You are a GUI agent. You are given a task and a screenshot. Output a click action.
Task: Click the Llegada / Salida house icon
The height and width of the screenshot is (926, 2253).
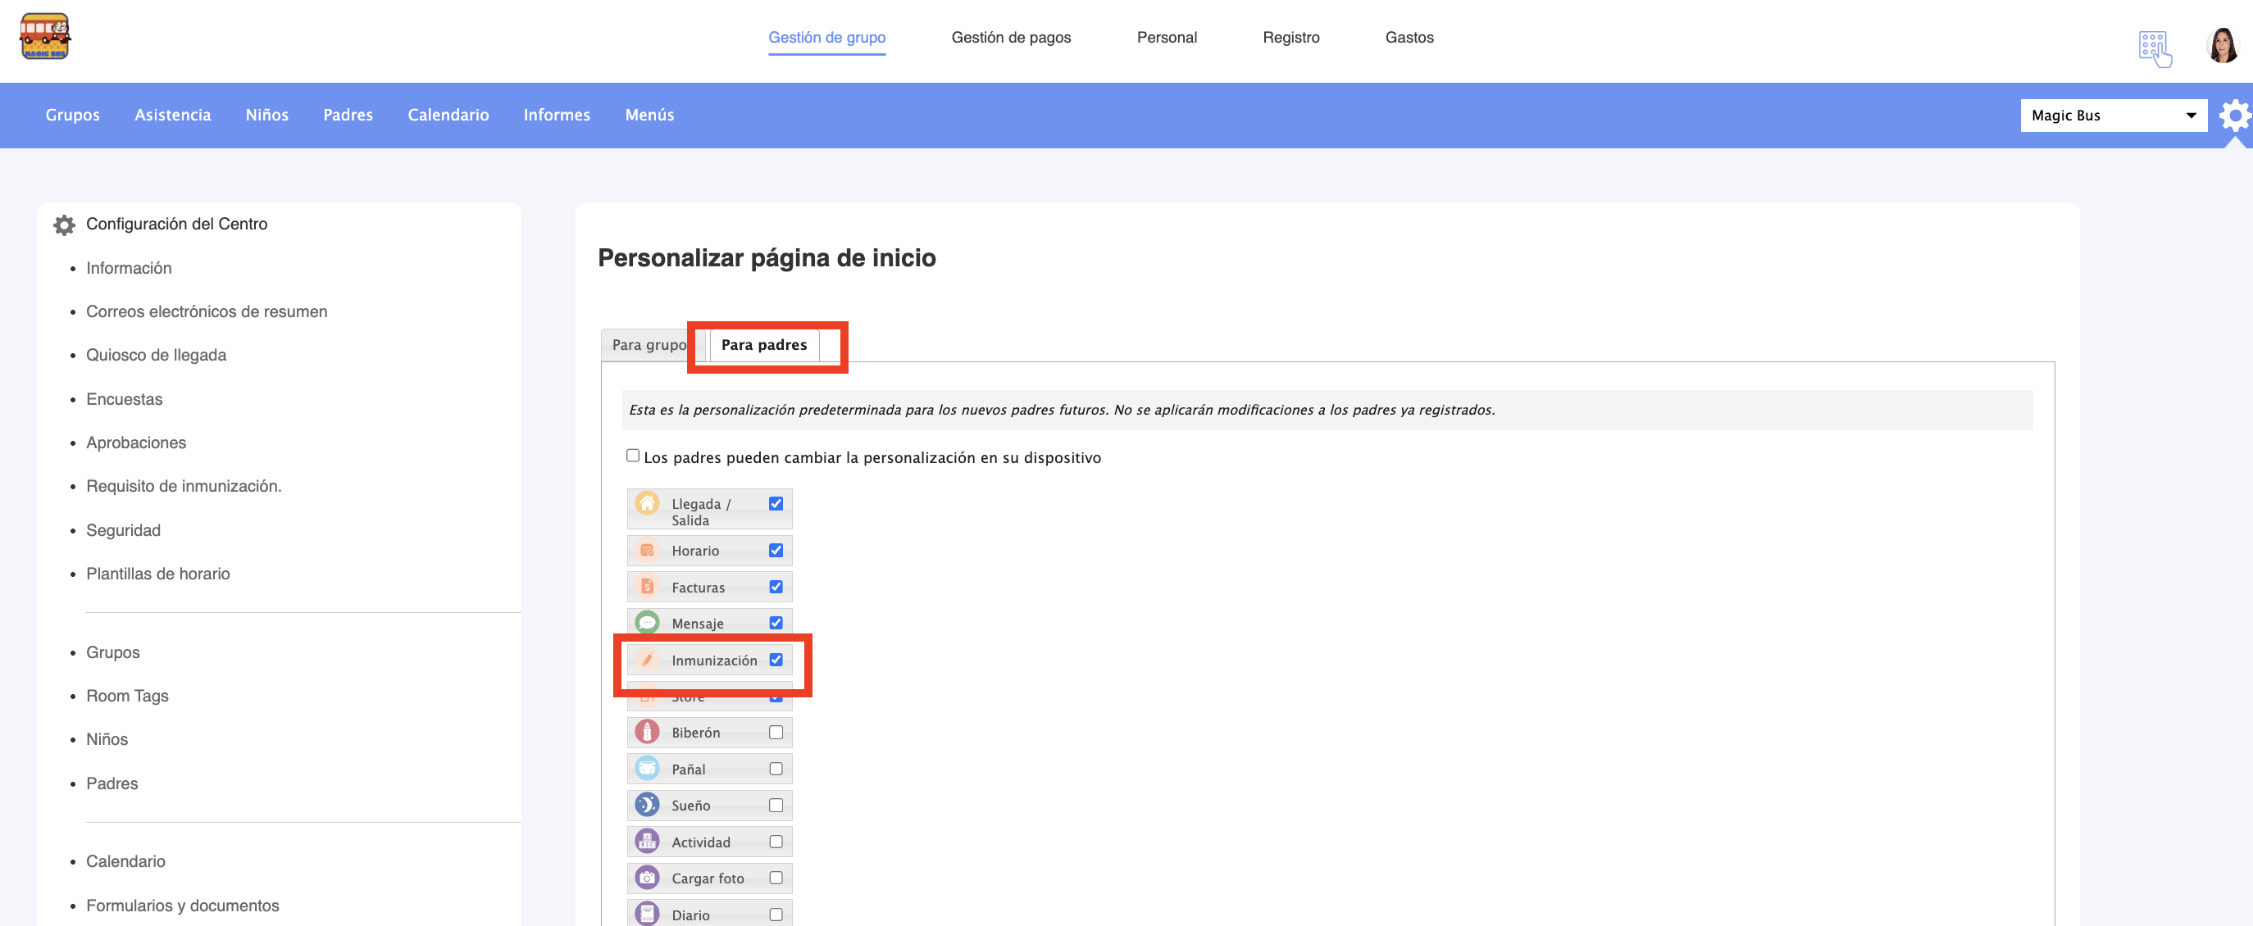[x=647, y=503]
